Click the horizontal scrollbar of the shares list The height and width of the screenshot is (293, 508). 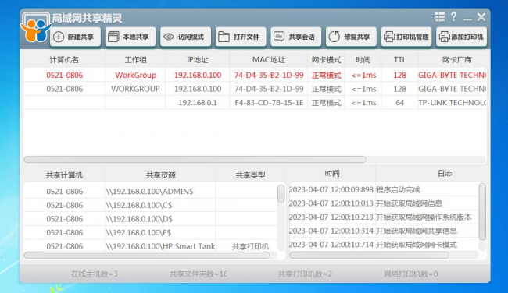coord(147,255)
